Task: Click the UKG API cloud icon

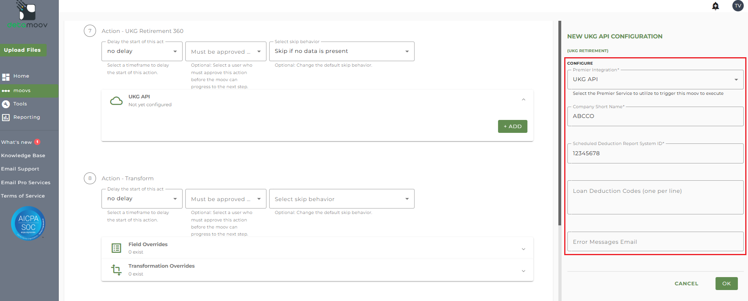Action: tap(116, 101)
